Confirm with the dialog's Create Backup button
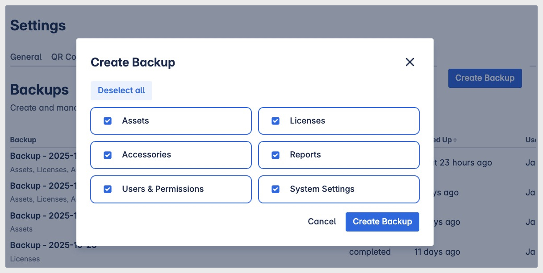 tap(382, 222)
